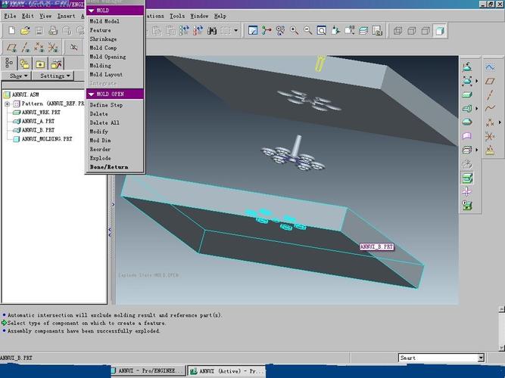Switch to ANNUI - Pro/ENGINEER taskbar window
This screenshot has width=505, height=378.
coord(148,371)
